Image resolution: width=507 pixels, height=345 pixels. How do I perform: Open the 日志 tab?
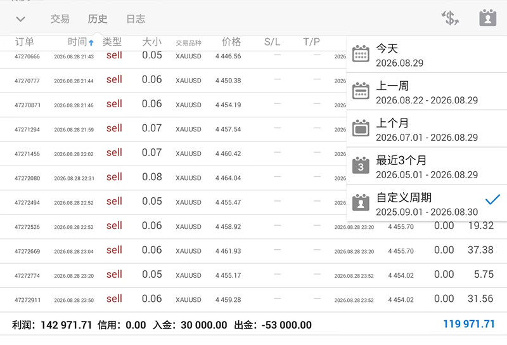pos(136,19)
